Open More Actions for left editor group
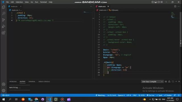 (x=91, y=6)
